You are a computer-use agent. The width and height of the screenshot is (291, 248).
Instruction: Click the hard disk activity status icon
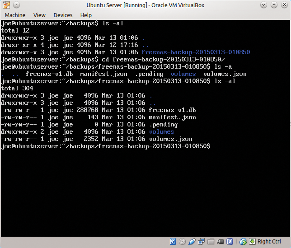click(173, 242)
